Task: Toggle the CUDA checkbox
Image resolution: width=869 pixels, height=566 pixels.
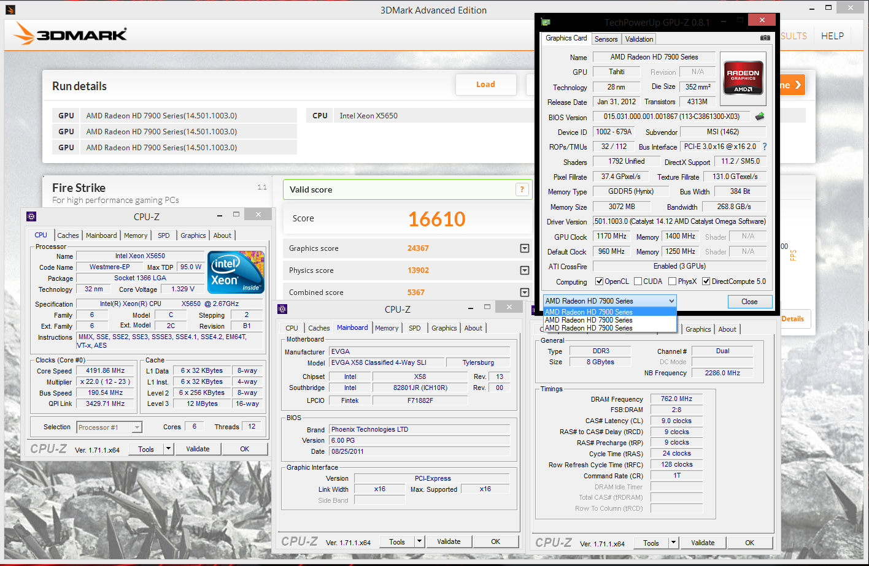Action: 638,281
